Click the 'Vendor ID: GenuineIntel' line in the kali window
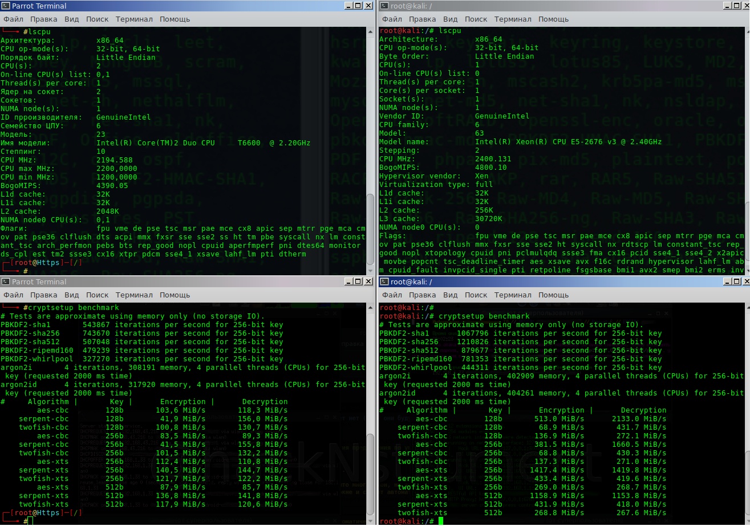Screen dimensions: 750x526 click(x=455, y=116)
